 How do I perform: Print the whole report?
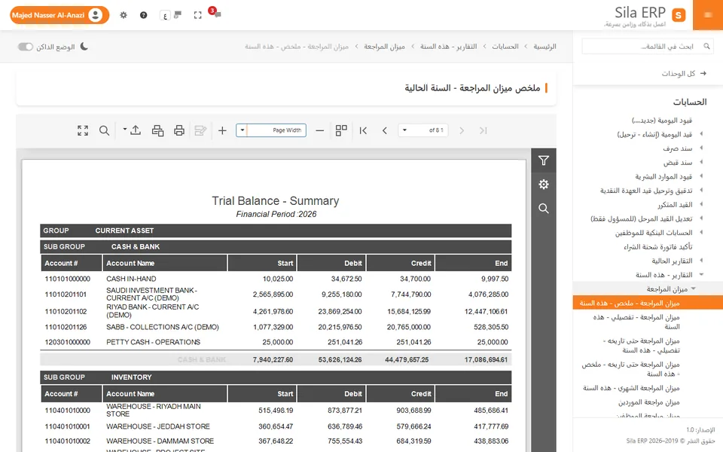tap(179, 130)
